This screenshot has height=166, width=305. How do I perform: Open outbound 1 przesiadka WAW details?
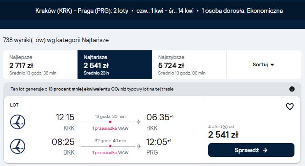pos(110,129)
